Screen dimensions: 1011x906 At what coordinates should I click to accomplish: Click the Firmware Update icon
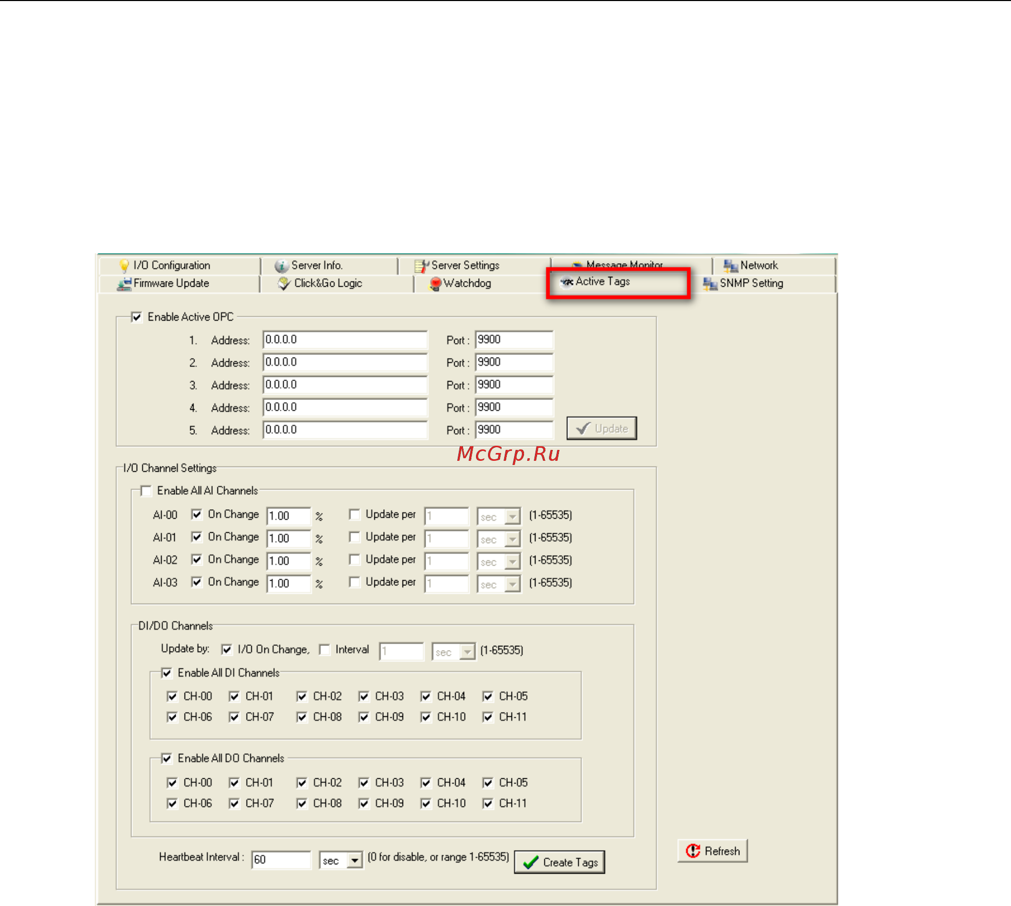point(124,284)
